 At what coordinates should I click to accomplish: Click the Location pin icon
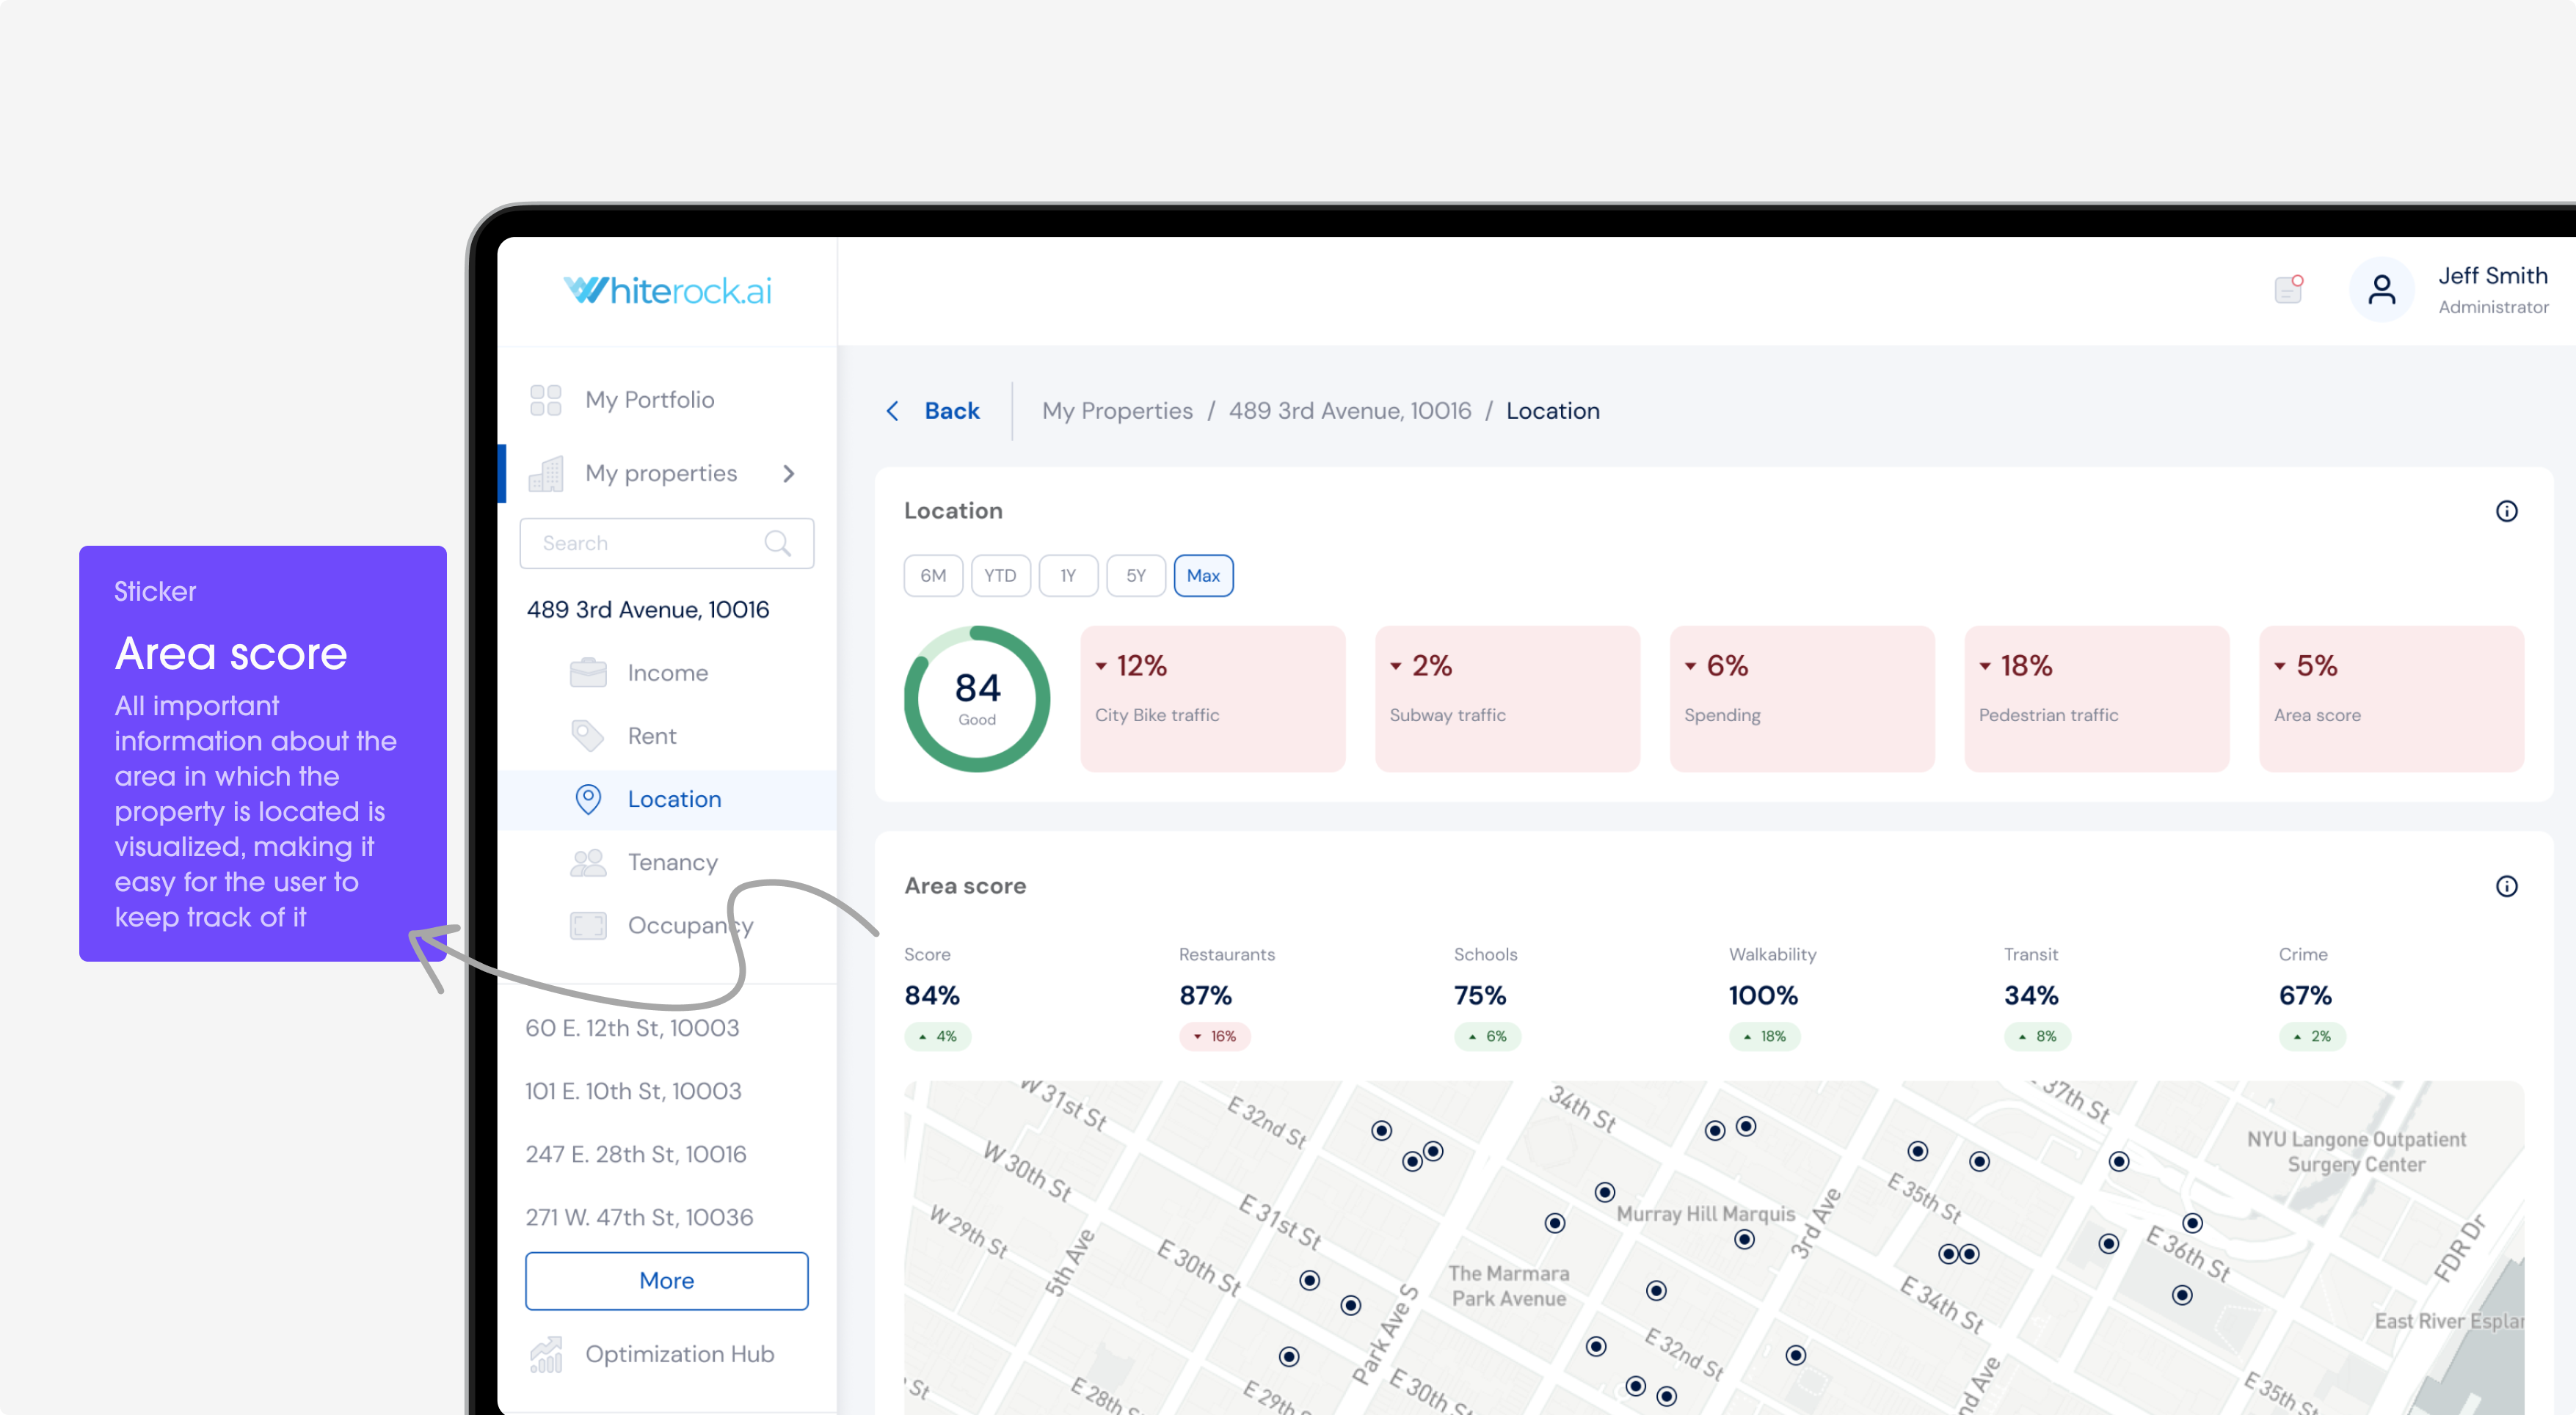pyautogui.click(x=588, y=798)
